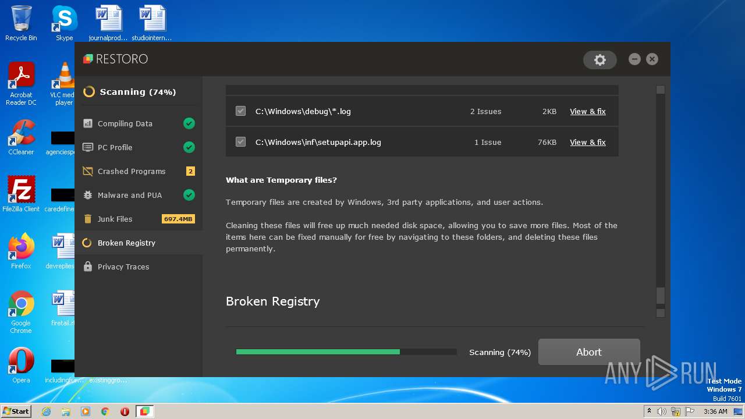Open Skype desktop icon
Image resolution: width=745 pixels, height=419 pixels.
point(64,23)
